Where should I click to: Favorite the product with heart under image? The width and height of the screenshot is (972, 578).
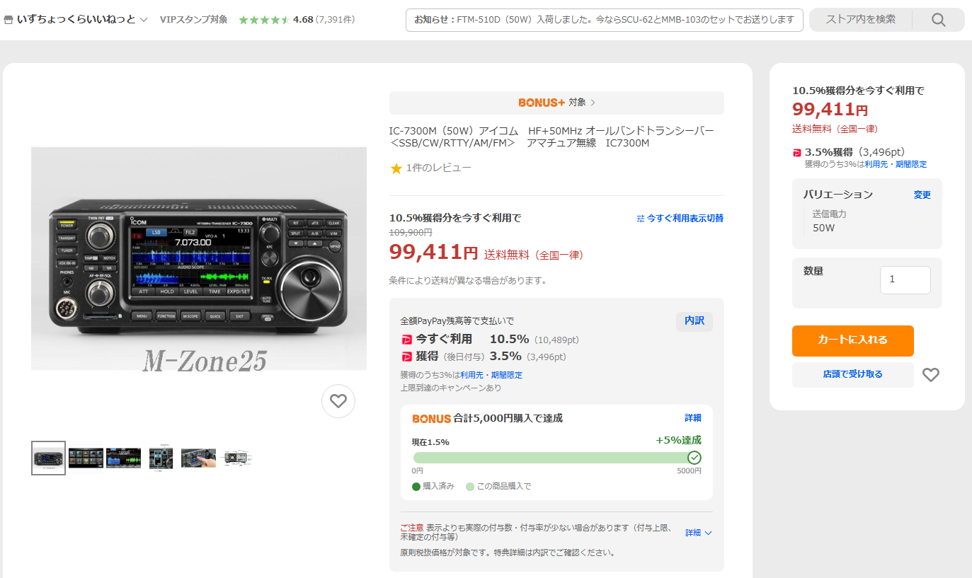click(x=338, y=401)
